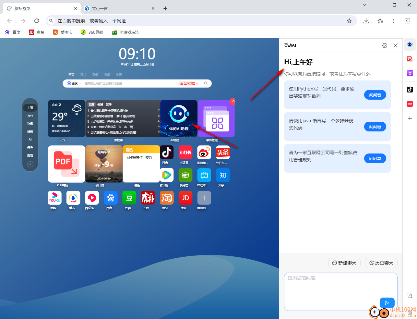Open the 抖音 shortcut tile
This screenshot has height=319, width=417.
coord(167,153)
